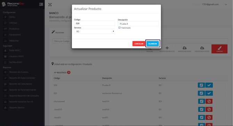The height and width of the screenshot is (126, 233).
Task: Click the location pin breadcrumb icon
Action: click(53, 64)
